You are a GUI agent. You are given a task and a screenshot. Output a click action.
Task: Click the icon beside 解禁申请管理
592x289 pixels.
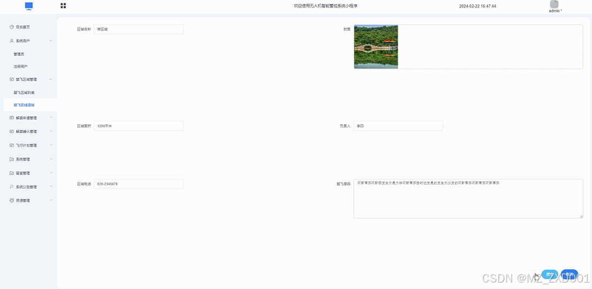[x=12, y=118]
